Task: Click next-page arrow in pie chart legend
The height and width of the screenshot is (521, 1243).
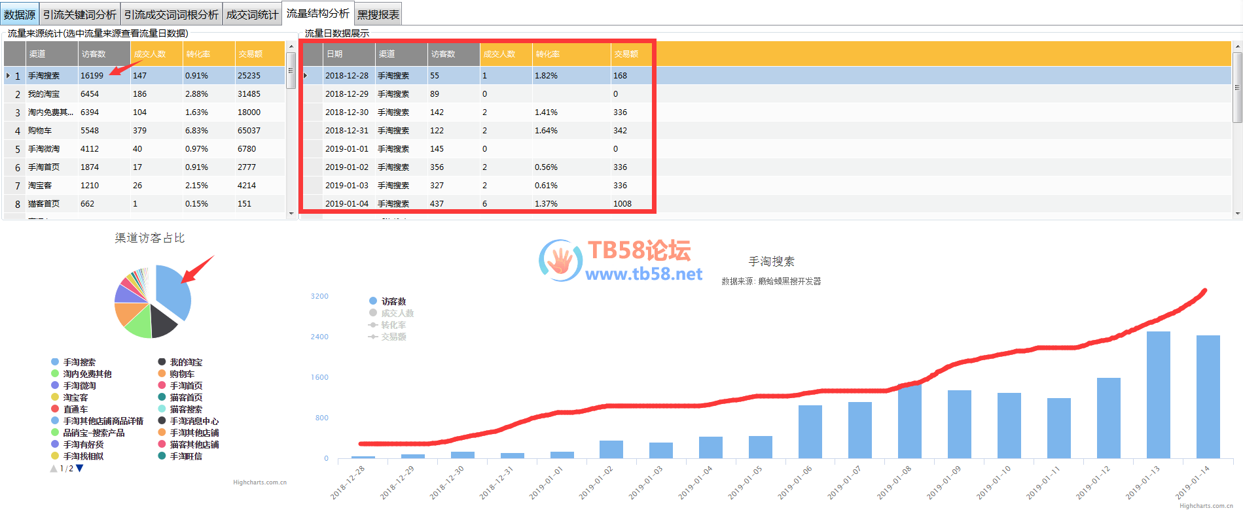Action: pos(80,468)
